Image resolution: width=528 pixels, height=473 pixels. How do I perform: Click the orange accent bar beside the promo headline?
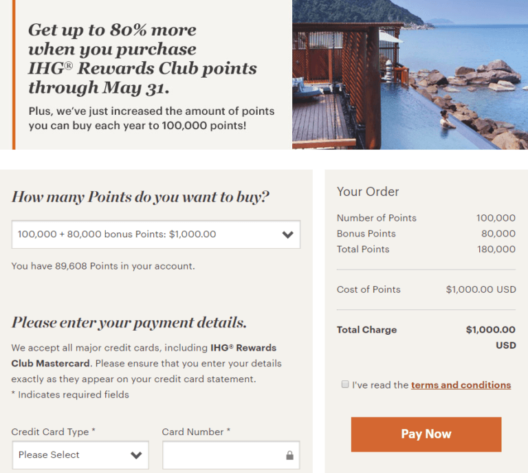[13, 74]
